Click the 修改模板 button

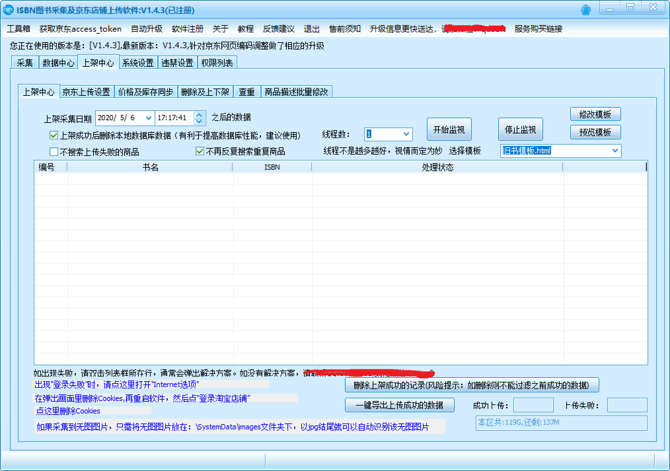click(595, 114)
